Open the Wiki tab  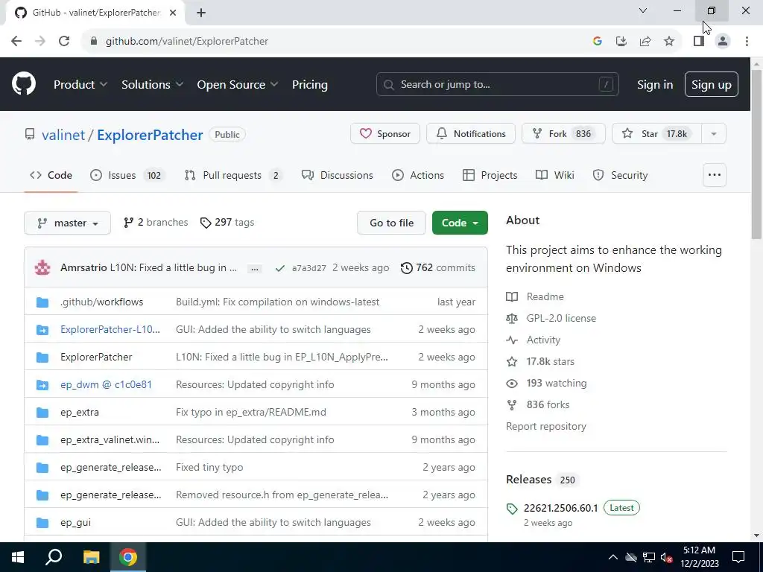(555, 175)
